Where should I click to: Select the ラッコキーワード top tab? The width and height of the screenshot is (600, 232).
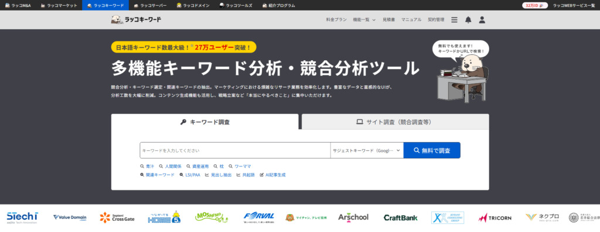coord(105,5)
